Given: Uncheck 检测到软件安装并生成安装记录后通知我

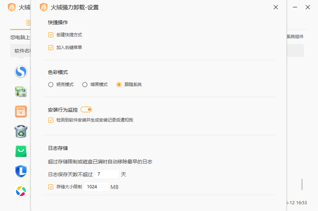Looking at the screenshot, I should [51, 120].
